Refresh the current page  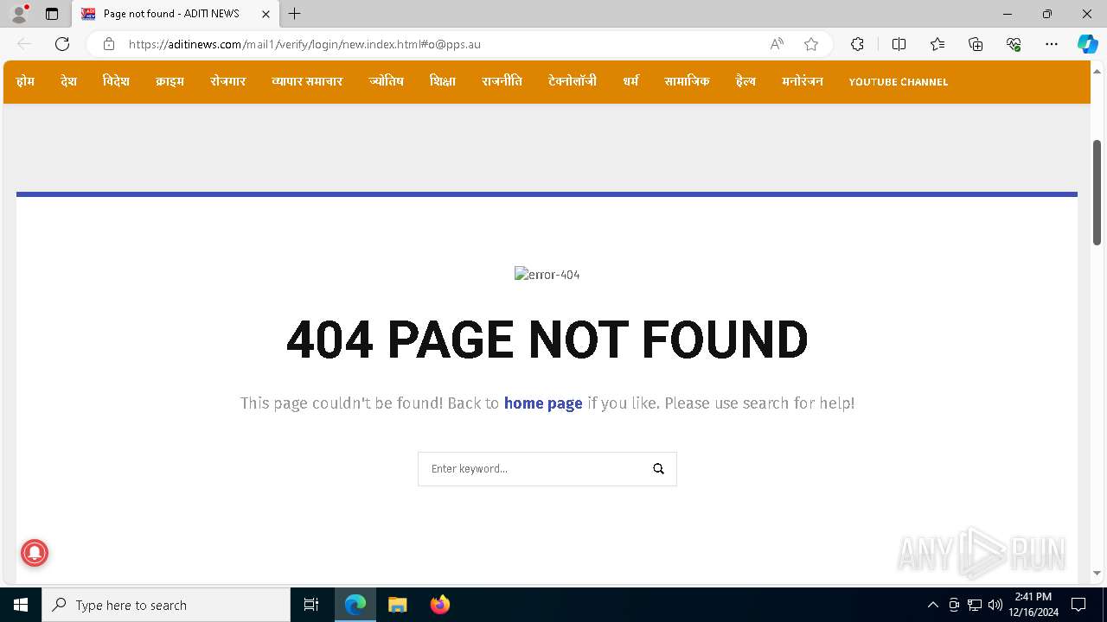(62, 44)
